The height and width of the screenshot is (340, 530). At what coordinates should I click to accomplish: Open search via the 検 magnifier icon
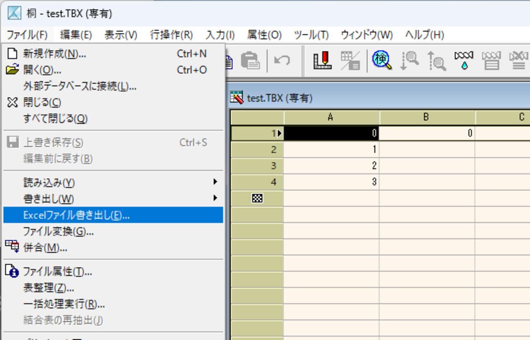click(382, 61)
